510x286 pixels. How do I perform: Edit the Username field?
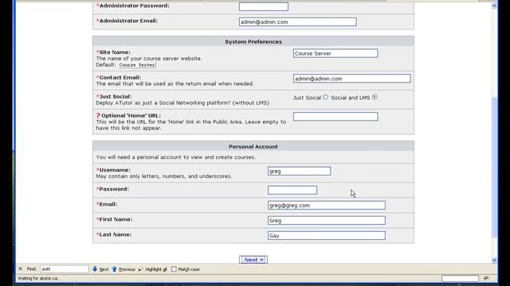click(300, 171)
